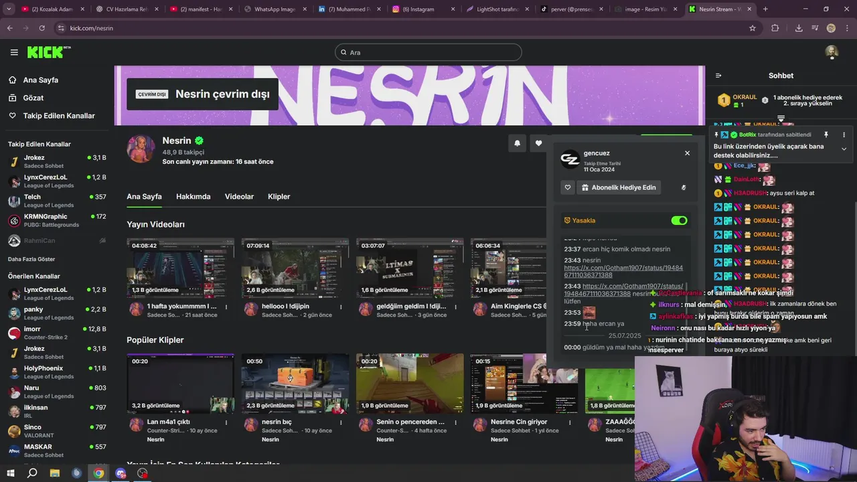Select the Ana Sayfa channel tab
Image resolution: width=857 pixels, height=482 pixels.
click(x=144, y=197)
